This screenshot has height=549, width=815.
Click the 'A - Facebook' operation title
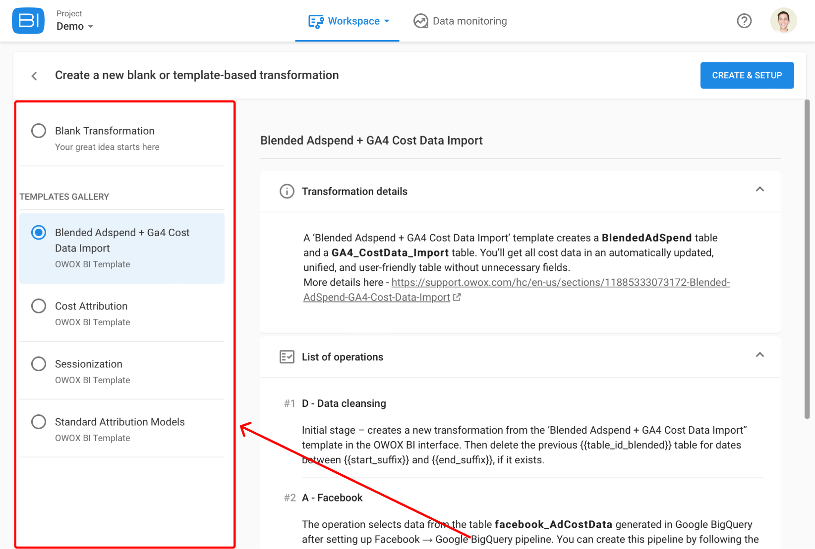pos(332,498)
